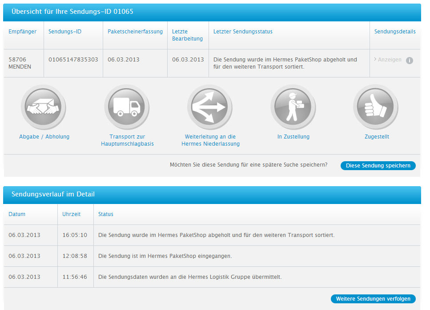Click the Uhrzeit column header
This screenshot has height=310, width=430.
point(72,214)
